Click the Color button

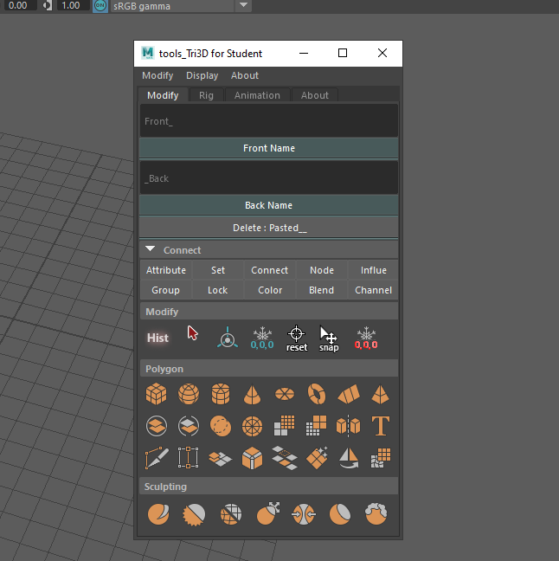pos(270,290)
